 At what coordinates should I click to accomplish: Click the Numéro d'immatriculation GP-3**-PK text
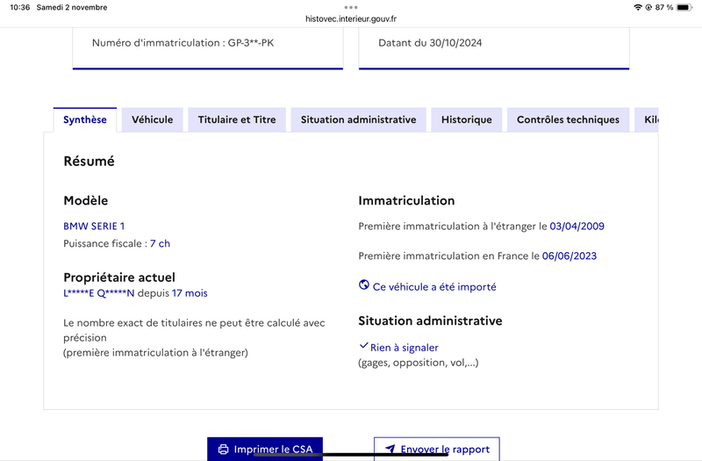(183, 43)
